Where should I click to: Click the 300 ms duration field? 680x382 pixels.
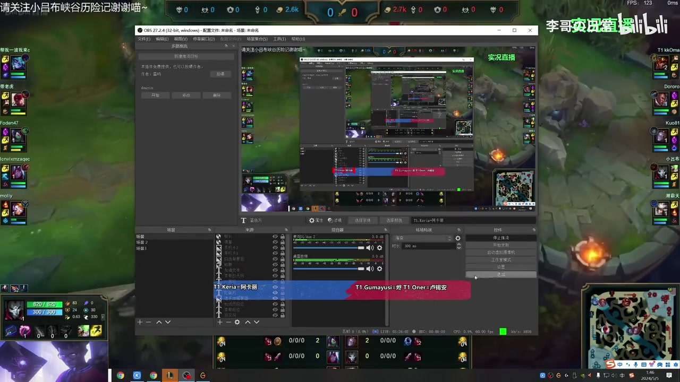point(429,246)
